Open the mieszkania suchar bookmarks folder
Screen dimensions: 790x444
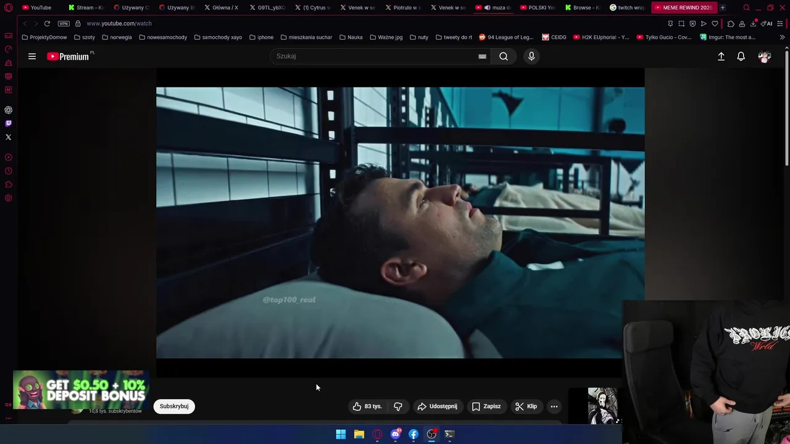(x=306, y=37)
